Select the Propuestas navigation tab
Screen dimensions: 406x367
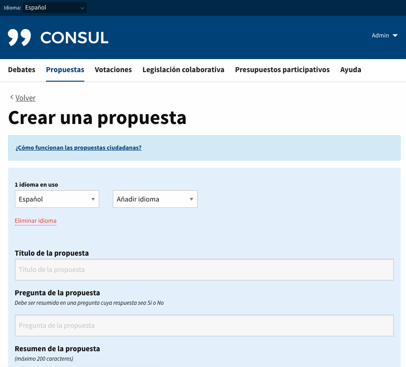pos(65,70)
